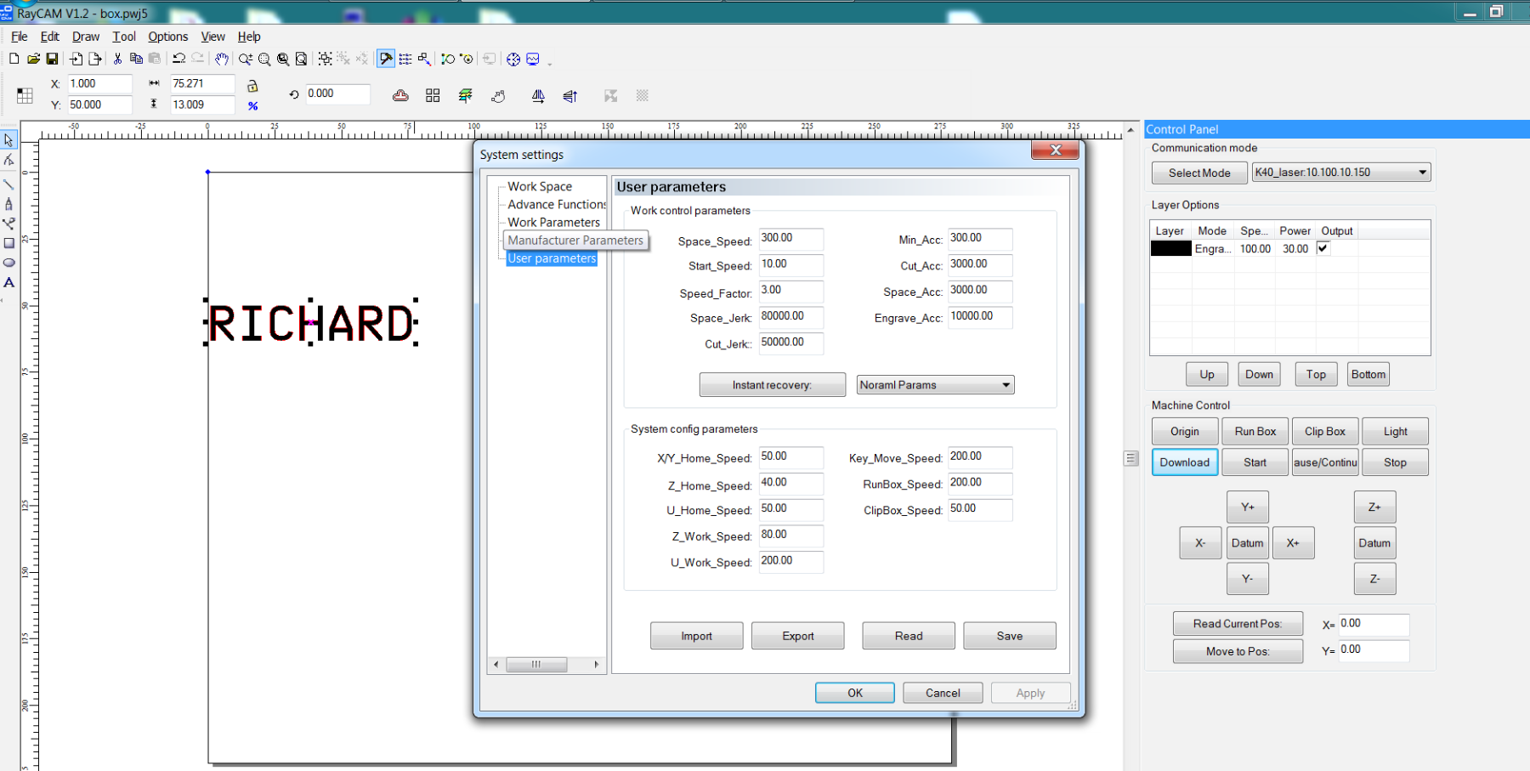1530x771 pixels.
Task: Click the black layer color swatch
Action: click(1170, 249)
